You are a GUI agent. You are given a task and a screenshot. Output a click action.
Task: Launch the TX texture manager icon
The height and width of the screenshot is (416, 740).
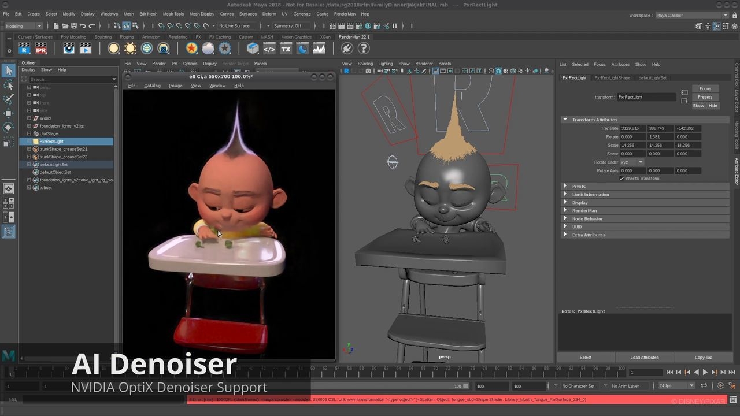[x=286, y=49]
